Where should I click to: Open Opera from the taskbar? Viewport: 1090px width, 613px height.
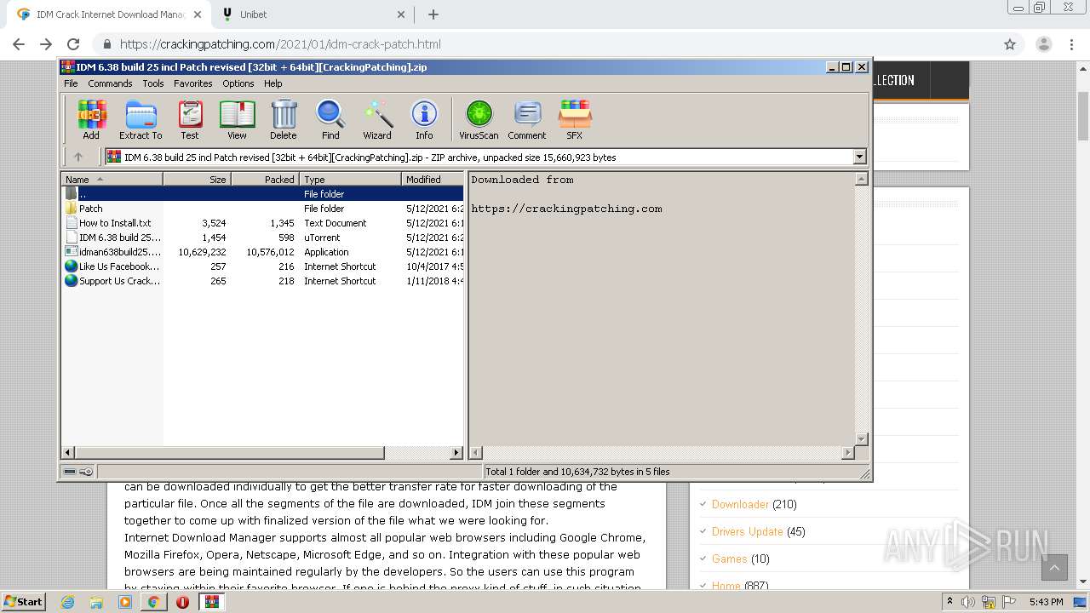(182, 602)
